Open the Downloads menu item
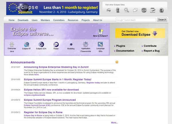This screenshot has height=124, width=172. click(23, 20)
